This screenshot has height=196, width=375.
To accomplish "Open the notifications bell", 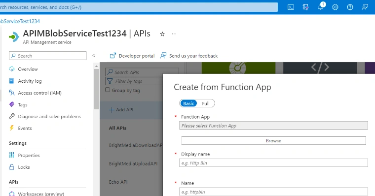I will (321, 7).
